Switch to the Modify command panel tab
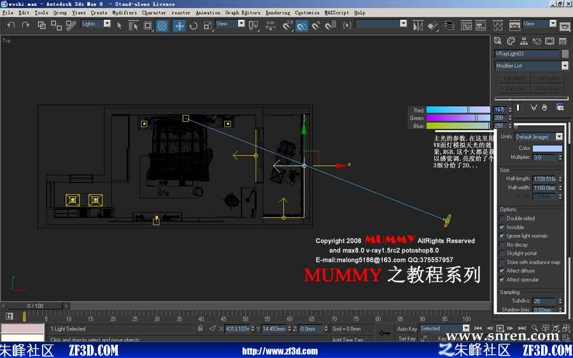Image resolution: width=573 pixels, height=358 pixels. click(x=511, y=41)
